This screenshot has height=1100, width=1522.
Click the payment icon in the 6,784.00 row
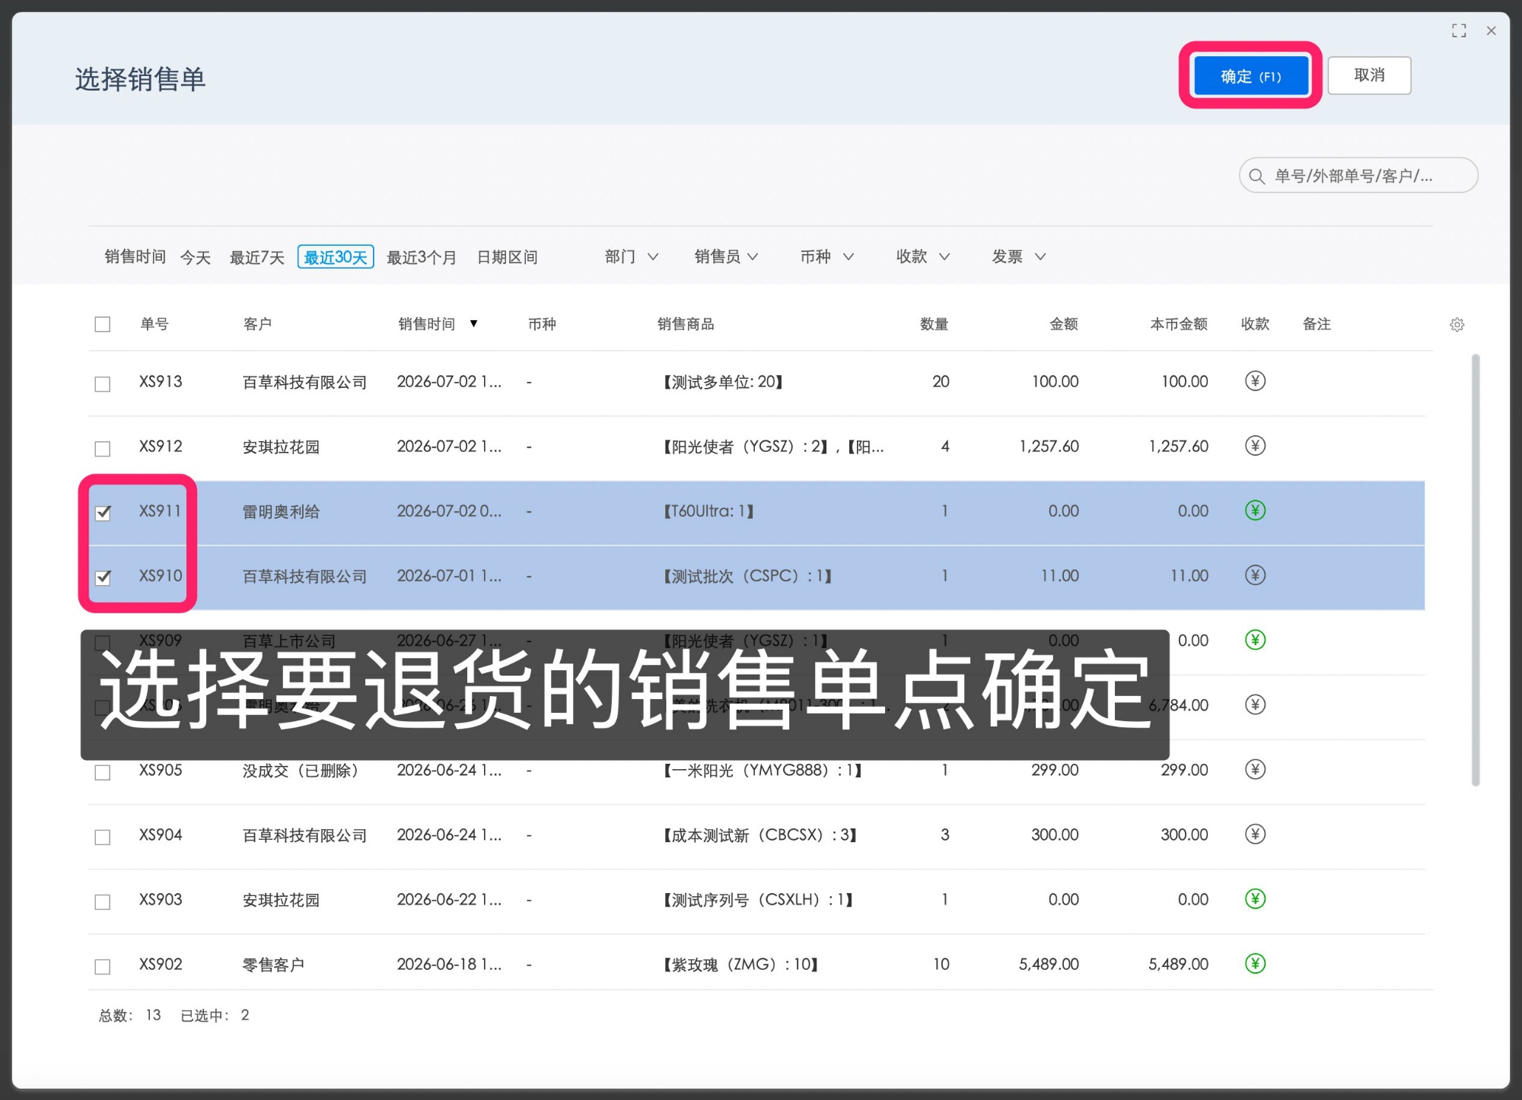[x=1255, y=704]
